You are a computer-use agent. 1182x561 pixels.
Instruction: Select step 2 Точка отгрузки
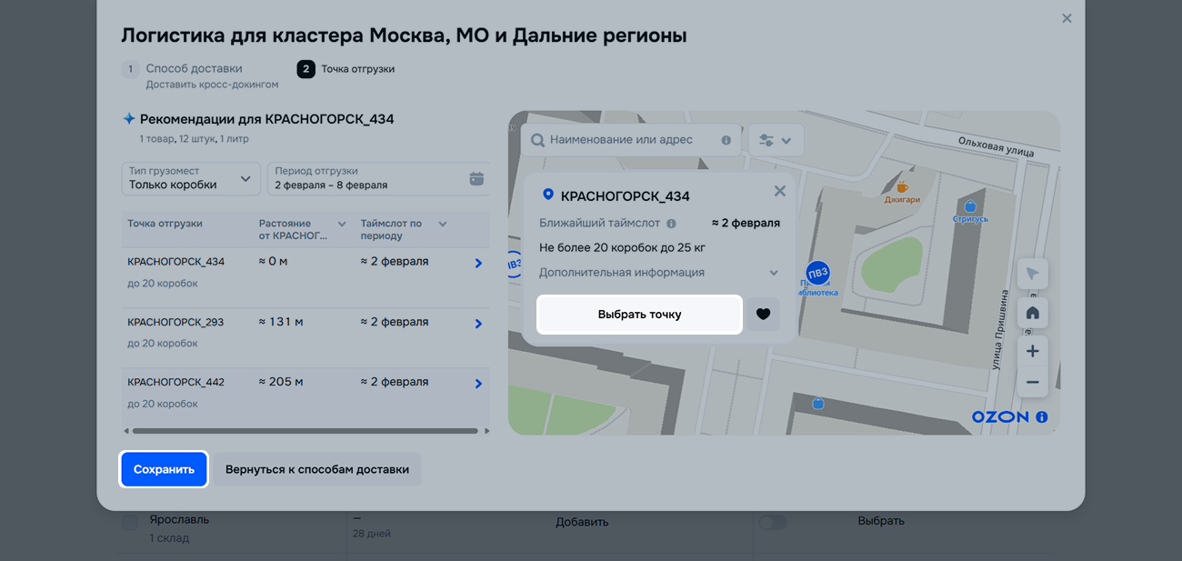[x=357, y=69]
